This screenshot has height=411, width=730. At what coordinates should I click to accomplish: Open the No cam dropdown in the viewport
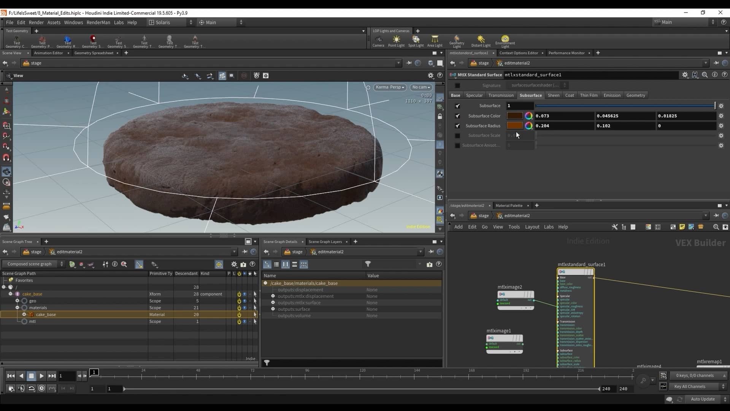421,87
